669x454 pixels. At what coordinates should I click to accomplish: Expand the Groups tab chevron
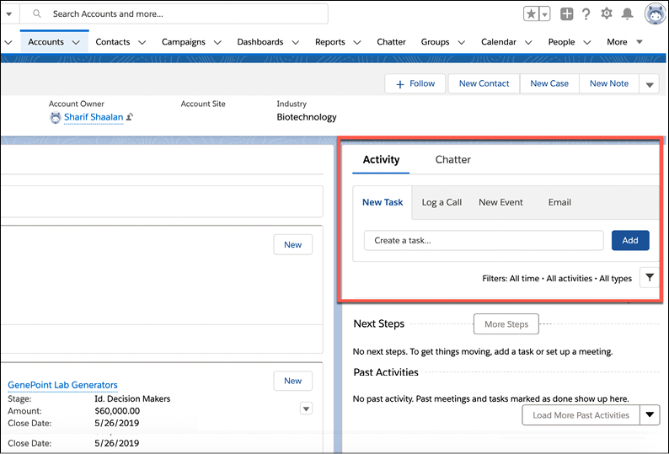461,42
